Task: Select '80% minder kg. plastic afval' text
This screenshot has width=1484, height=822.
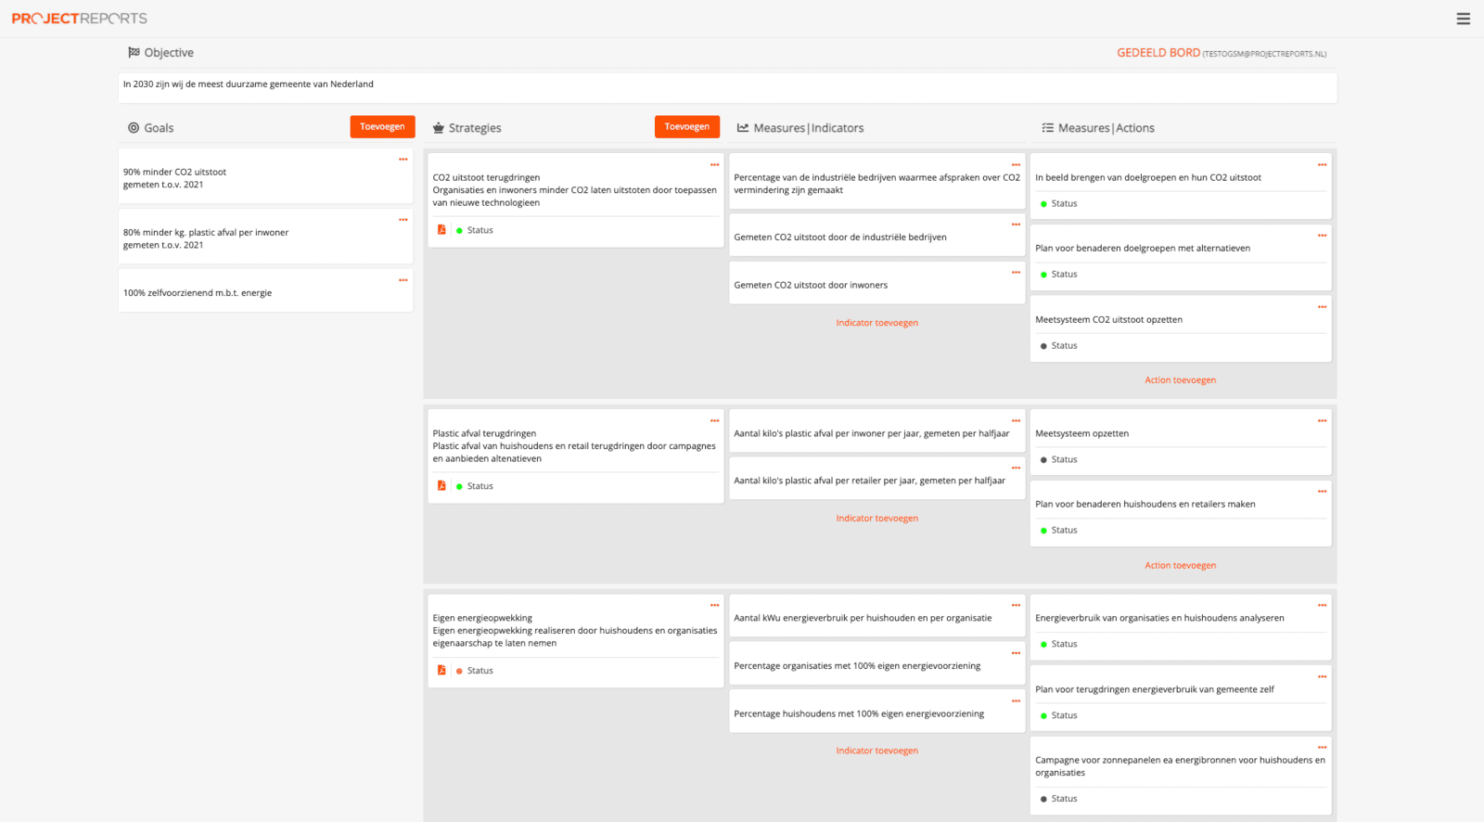Action: (x=206, y=233)
